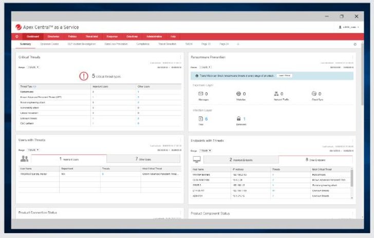This screenshot has width=374, height=238.
Task: Click the Messages envelope icon
Action: tap(201, 94)
